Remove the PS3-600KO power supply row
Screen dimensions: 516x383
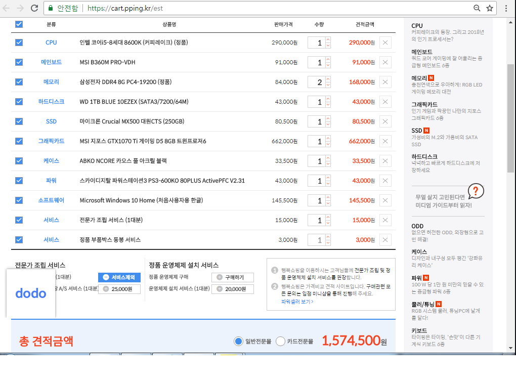point(385,181)
